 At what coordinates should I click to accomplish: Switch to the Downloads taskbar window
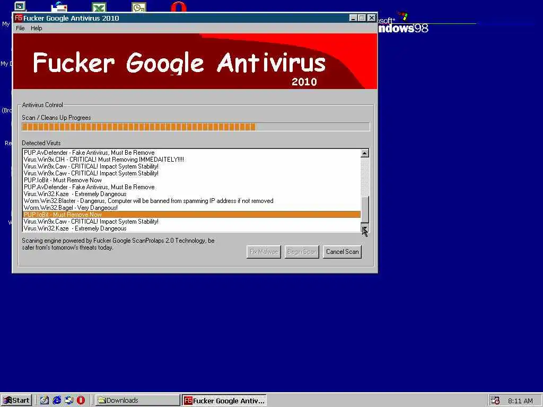(137, 401)
